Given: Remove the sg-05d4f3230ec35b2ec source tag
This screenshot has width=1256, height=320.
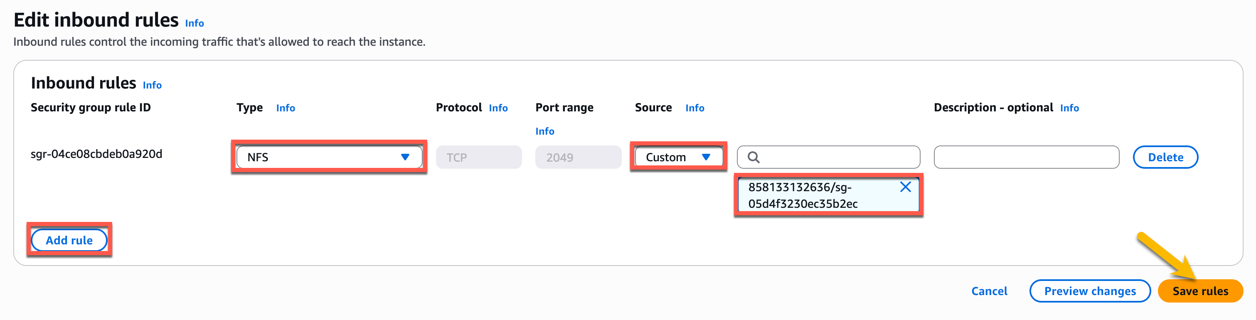Looking at the screenshot, I should click(x=906, y=186).
